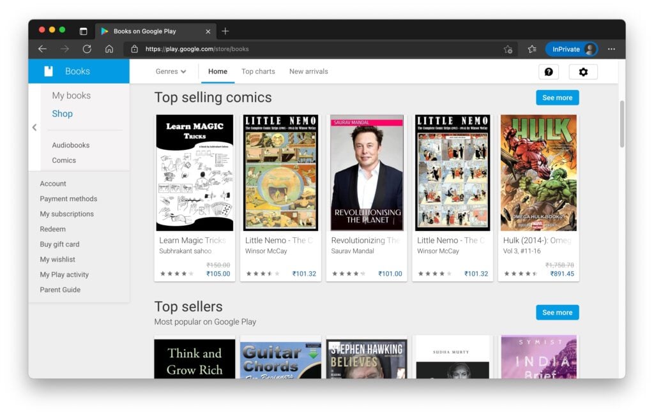
Task: Open the Think and Grow Rich cover
Action: click(x=195, y=359)
